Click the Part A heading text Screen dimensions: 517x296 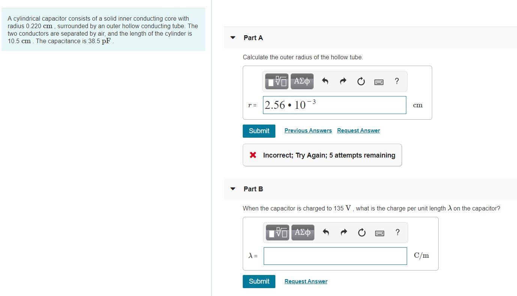pos(253,38)
